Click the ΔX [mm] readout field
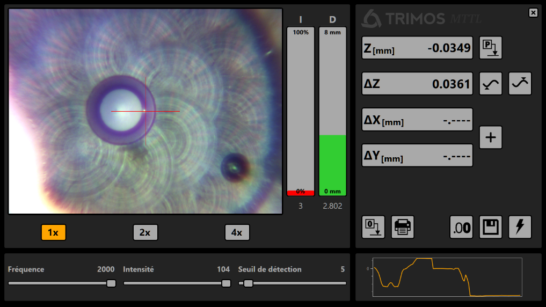The image size is (546, 307). pyautogui.click(x=417, y=120)
